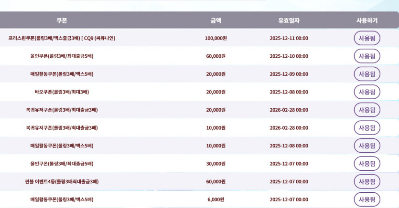Click the 바오쿠폰(롤링3배/최대3배) coupon name
Viewport: 399px width, 208px height.
[62, 92]
